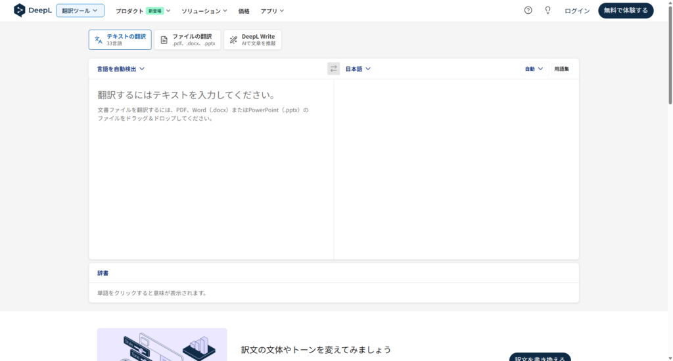Open the DeepL Write tab
This screenshot has height=361, width=673.
(252, 39)
